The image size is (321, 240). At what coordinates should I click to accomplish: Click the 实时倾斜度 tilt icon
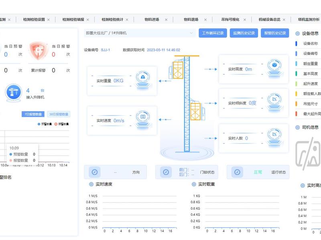click(274, 102)
